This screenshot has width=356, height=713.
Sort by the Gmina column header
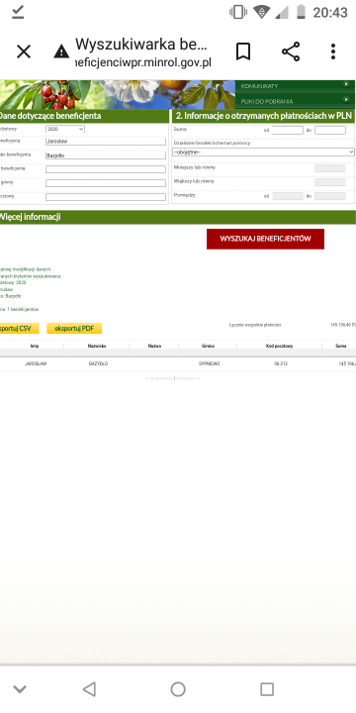(x=208, y=346)
